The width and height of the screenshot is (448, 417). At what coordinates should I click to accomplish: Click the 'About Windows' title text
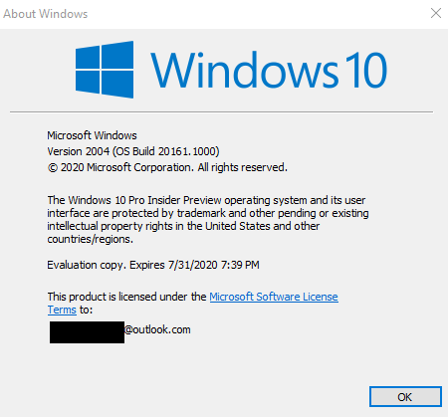pos(46,14)
